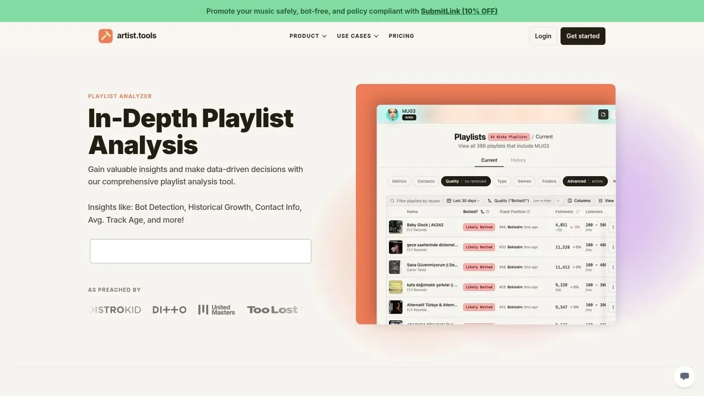Click the three-dot menu for Baby Glock row

[x=613, y=227]
